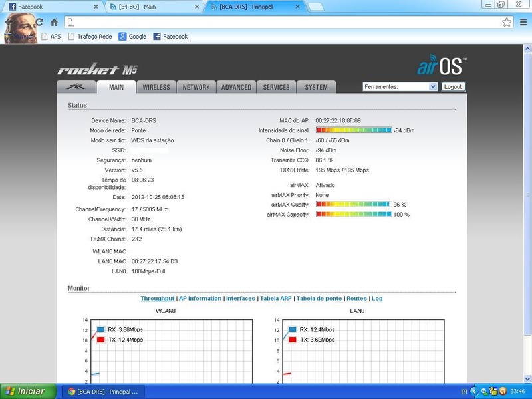Select the ADVANCED tab
This screenshot has width=532, height=399.
pyautogui.click(x=236, y=87)
